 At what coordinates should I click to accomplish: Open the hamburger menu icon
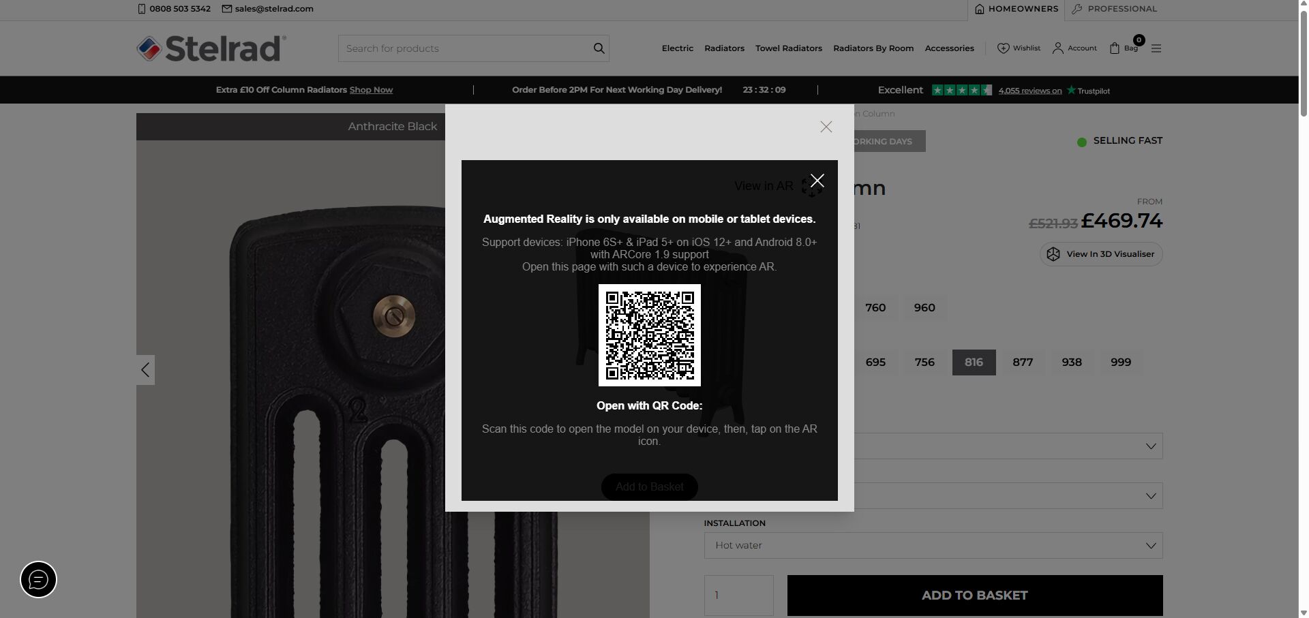click(x=1156, y=48)
